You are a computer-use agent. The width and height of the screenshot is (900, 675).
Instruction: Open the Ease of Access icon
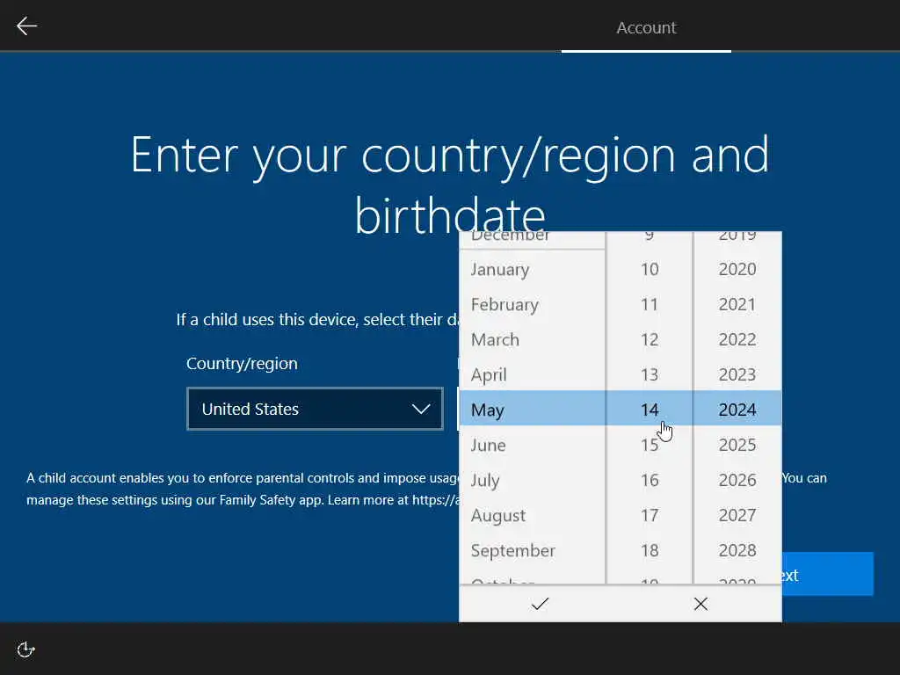click(x=25, y=650)
